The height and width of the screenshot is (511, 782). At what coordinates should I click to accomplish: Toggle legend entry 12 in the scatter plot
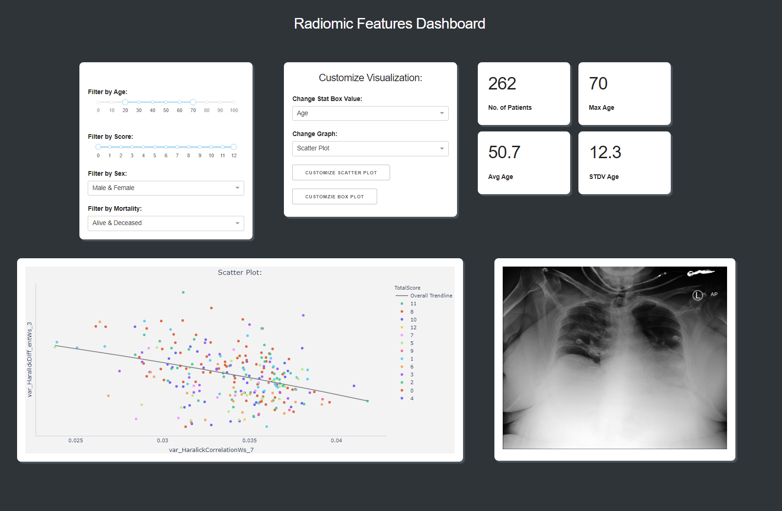[x=412, y=327]
